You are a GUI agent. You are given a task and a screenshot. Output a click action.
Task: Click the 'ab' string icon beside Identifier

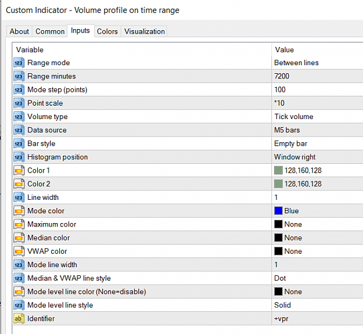click(x=19, y=319)
